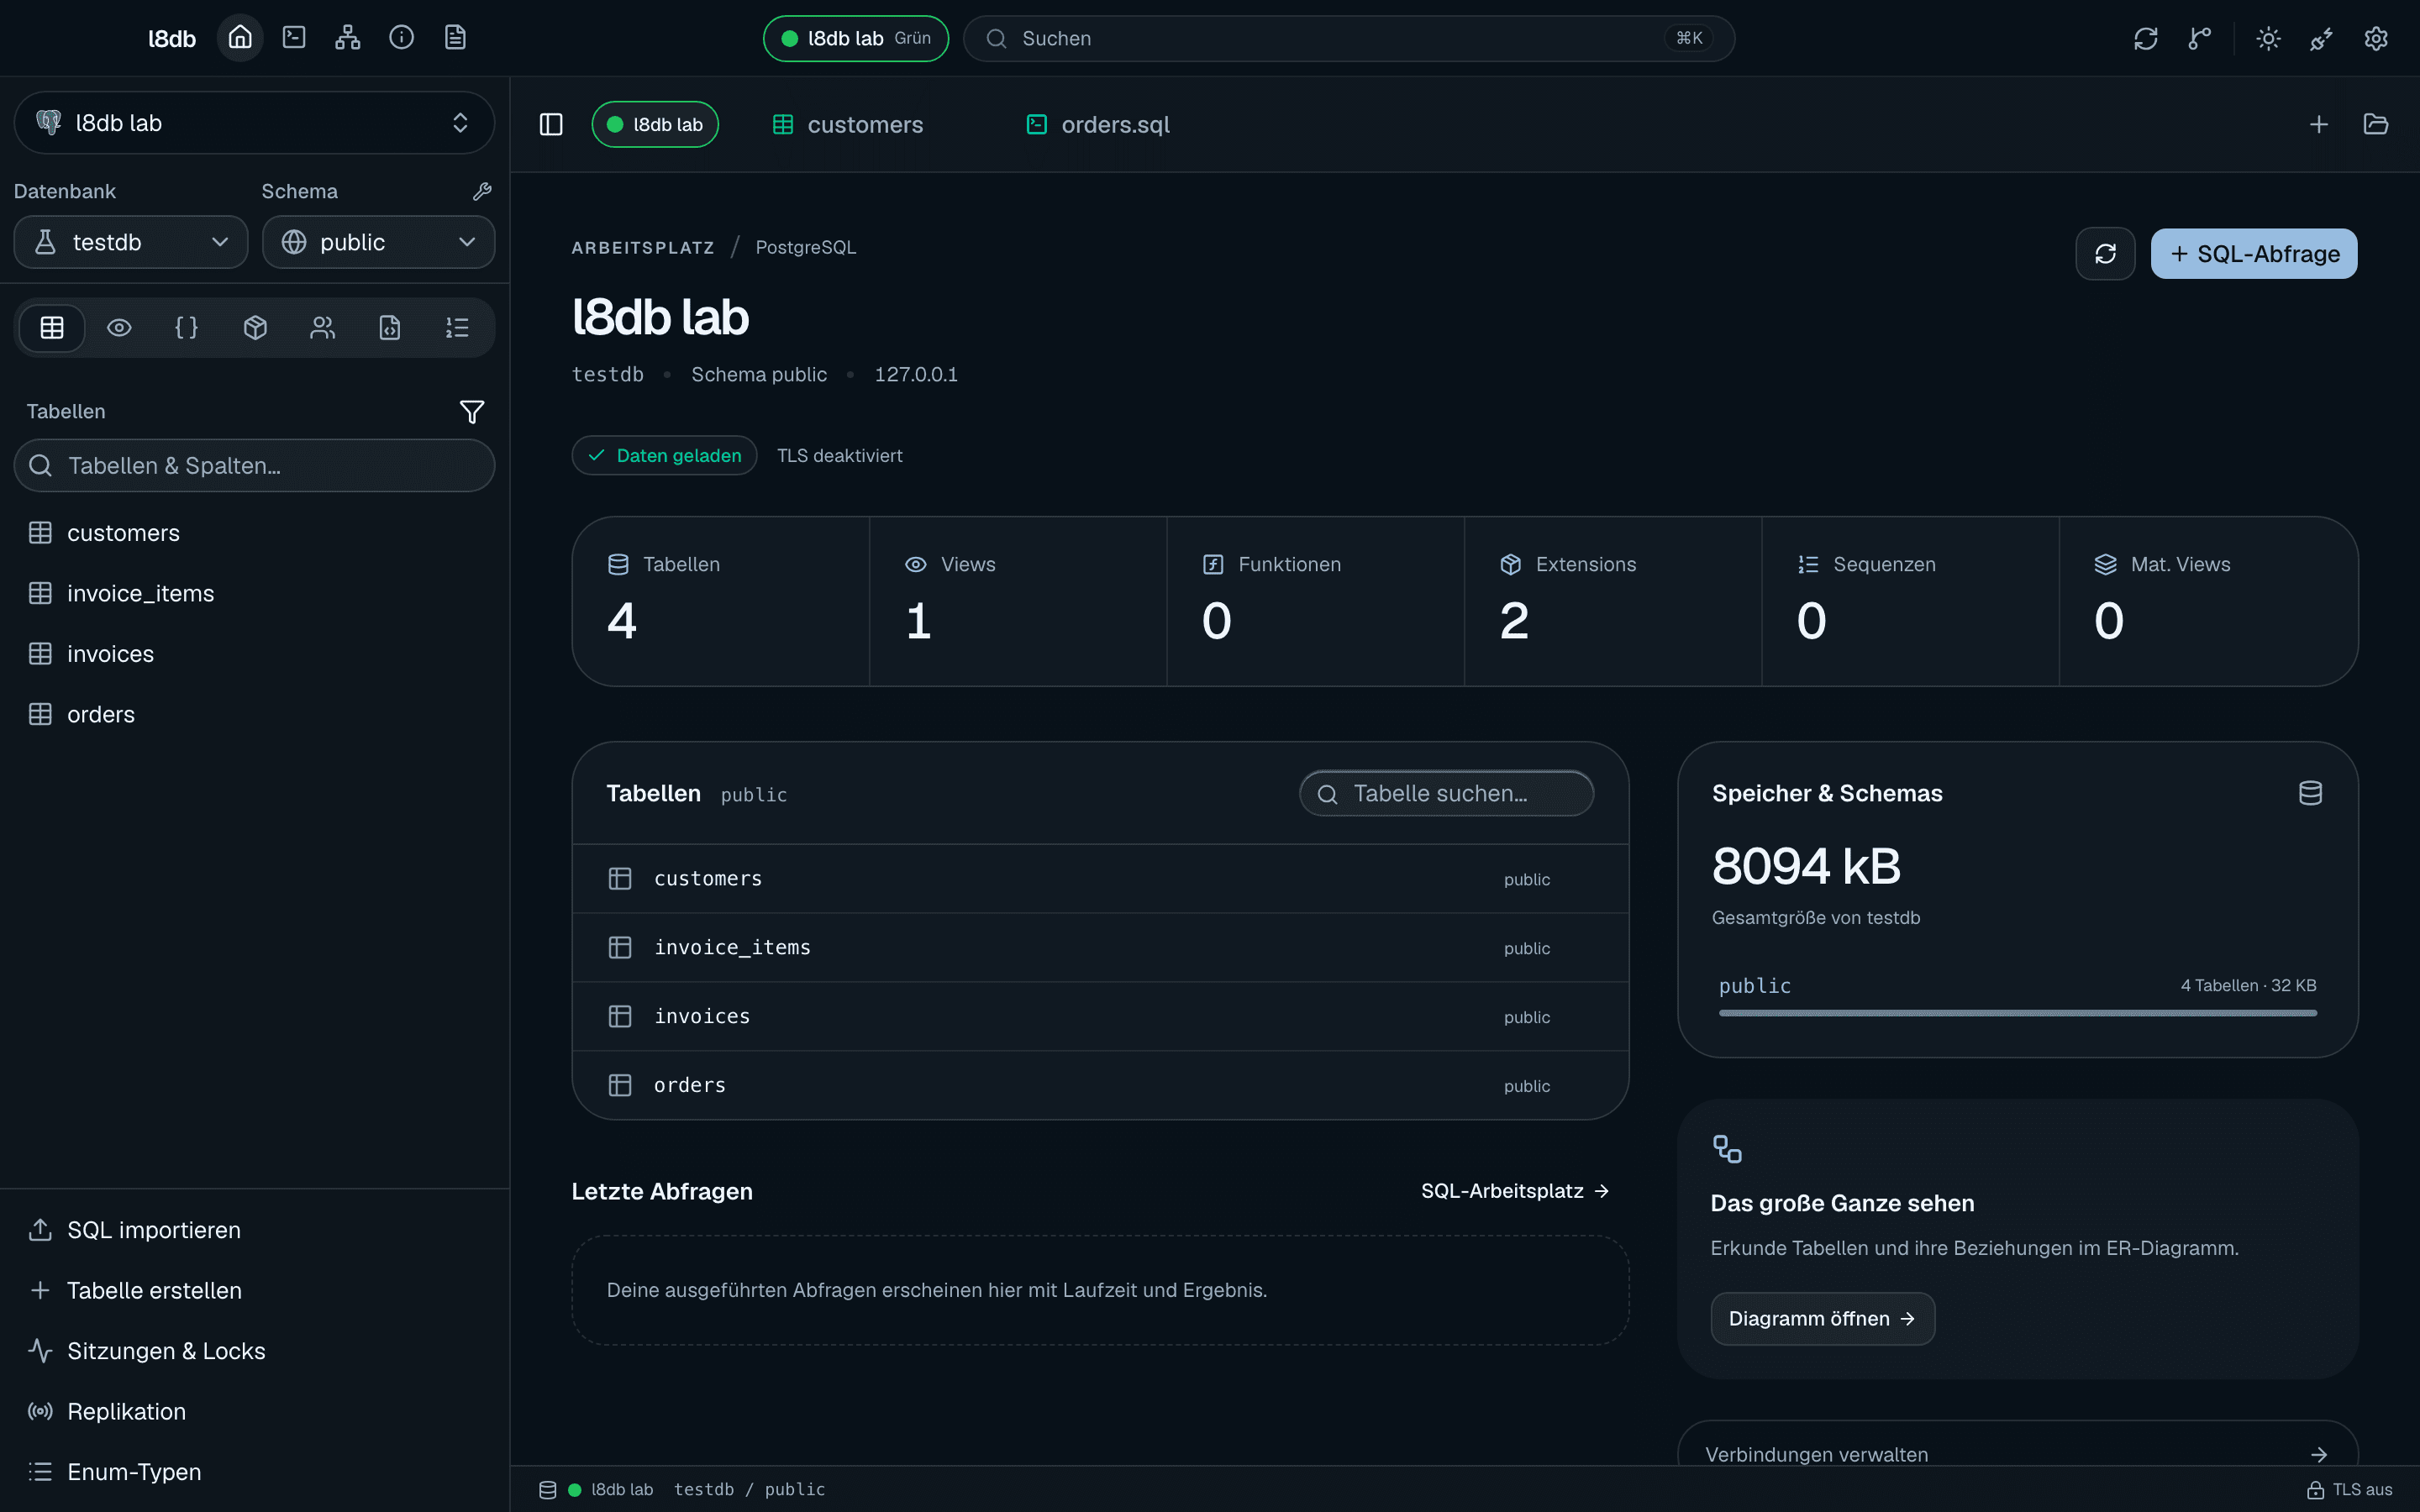Switch to the orders.sql tab
Viewport: 2420px width, 1512px height.
pos(1098,124)
